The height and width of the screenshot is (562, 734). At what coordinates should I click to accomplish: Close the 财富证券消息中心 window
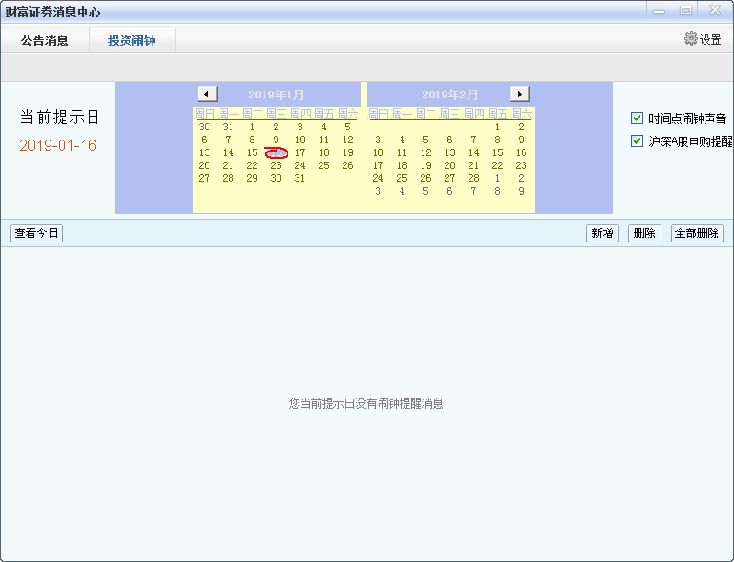click(714, 10)
